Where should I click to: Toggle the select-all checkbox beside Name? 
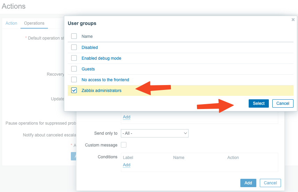74,36
